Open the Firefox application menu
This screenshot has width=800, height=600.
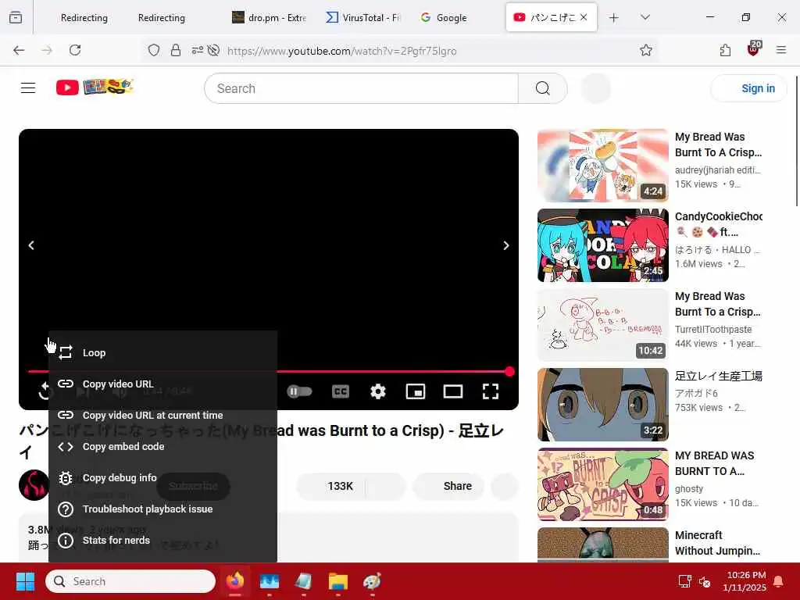pyautogui.click(x=781, y=50)
